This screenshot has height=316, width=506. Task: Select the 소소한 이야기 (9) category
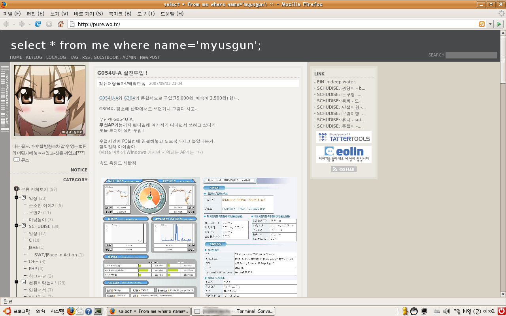coord(45,205)
